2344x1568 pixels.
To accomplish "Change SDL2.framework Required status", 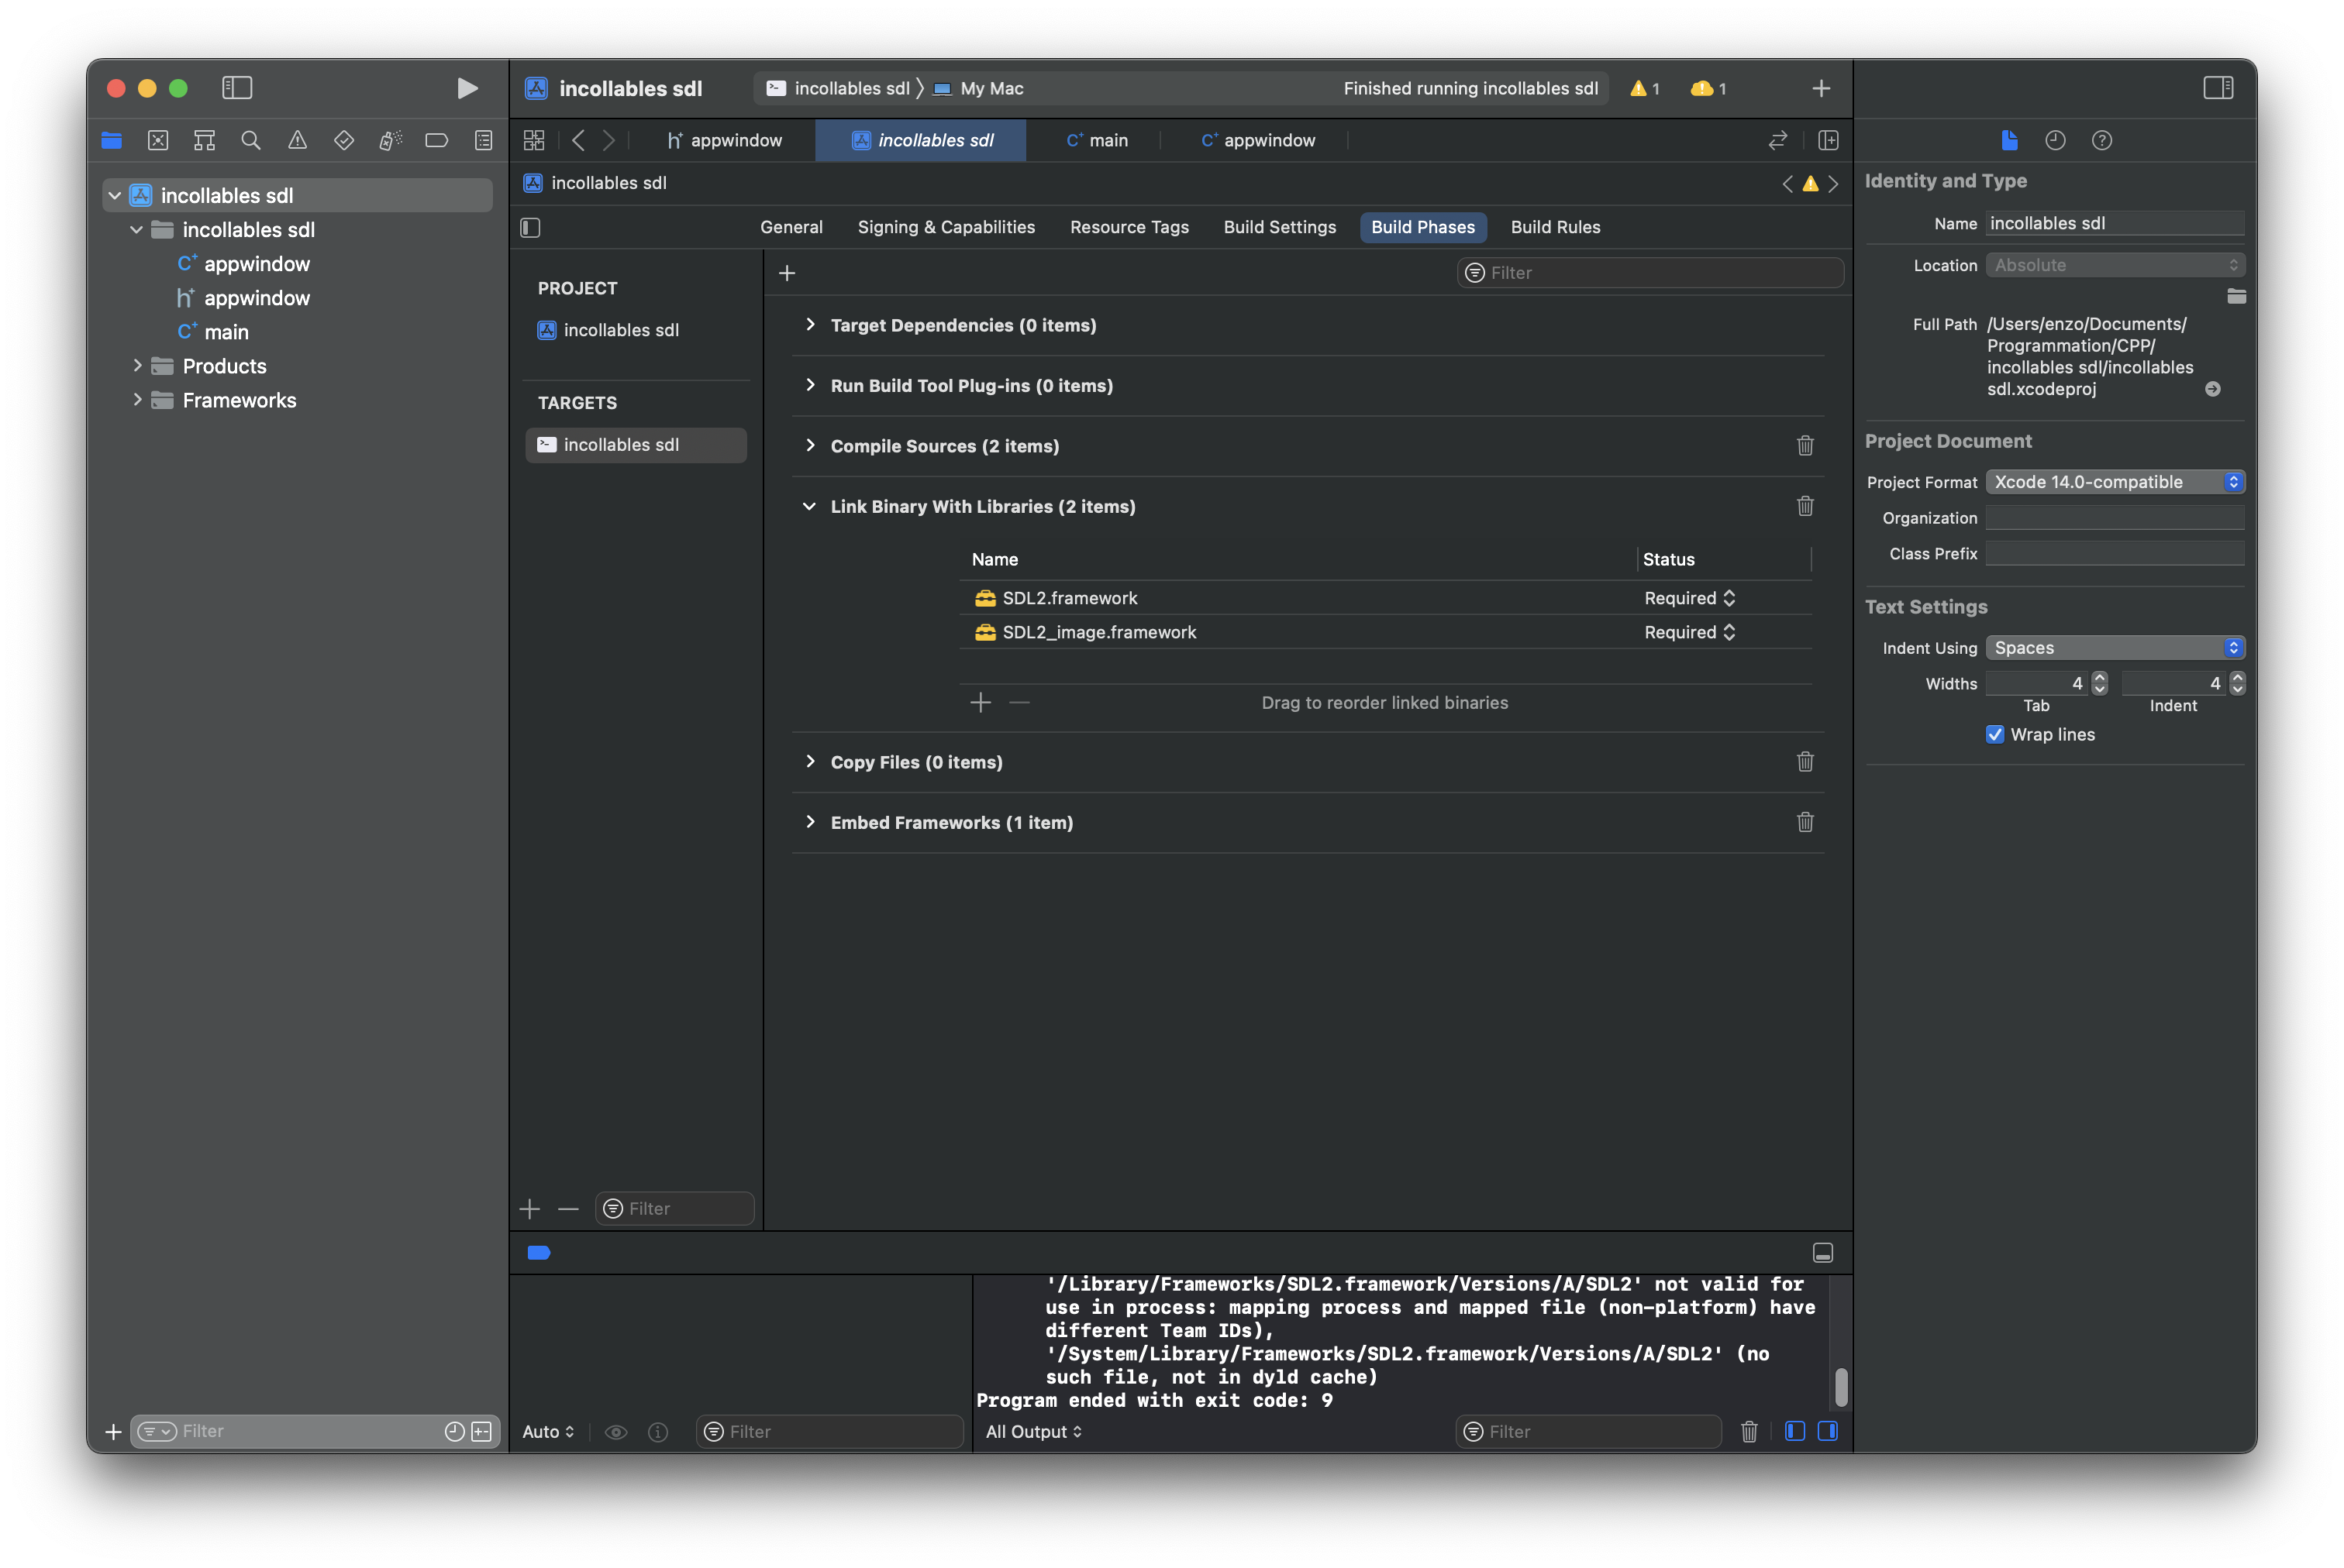I will pos(1689,597).
